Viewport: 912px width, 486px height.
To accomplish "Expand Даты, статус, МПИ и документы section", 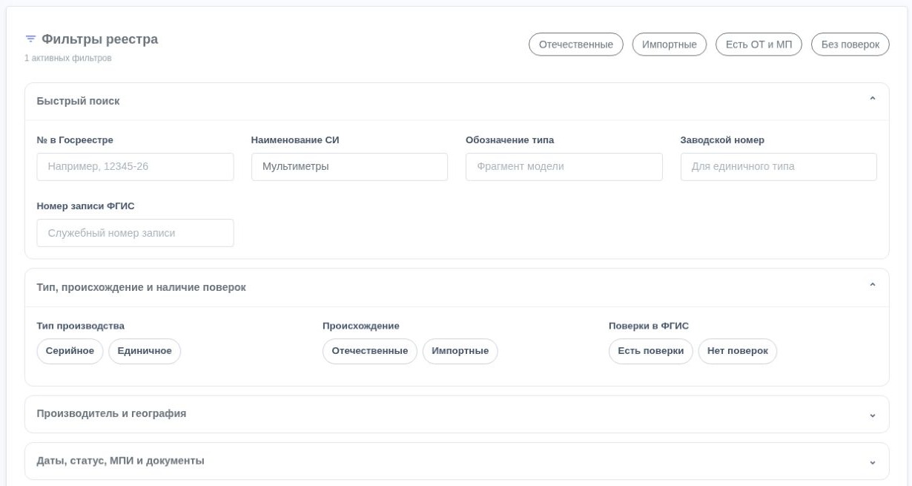I will [x=457, y=461].
